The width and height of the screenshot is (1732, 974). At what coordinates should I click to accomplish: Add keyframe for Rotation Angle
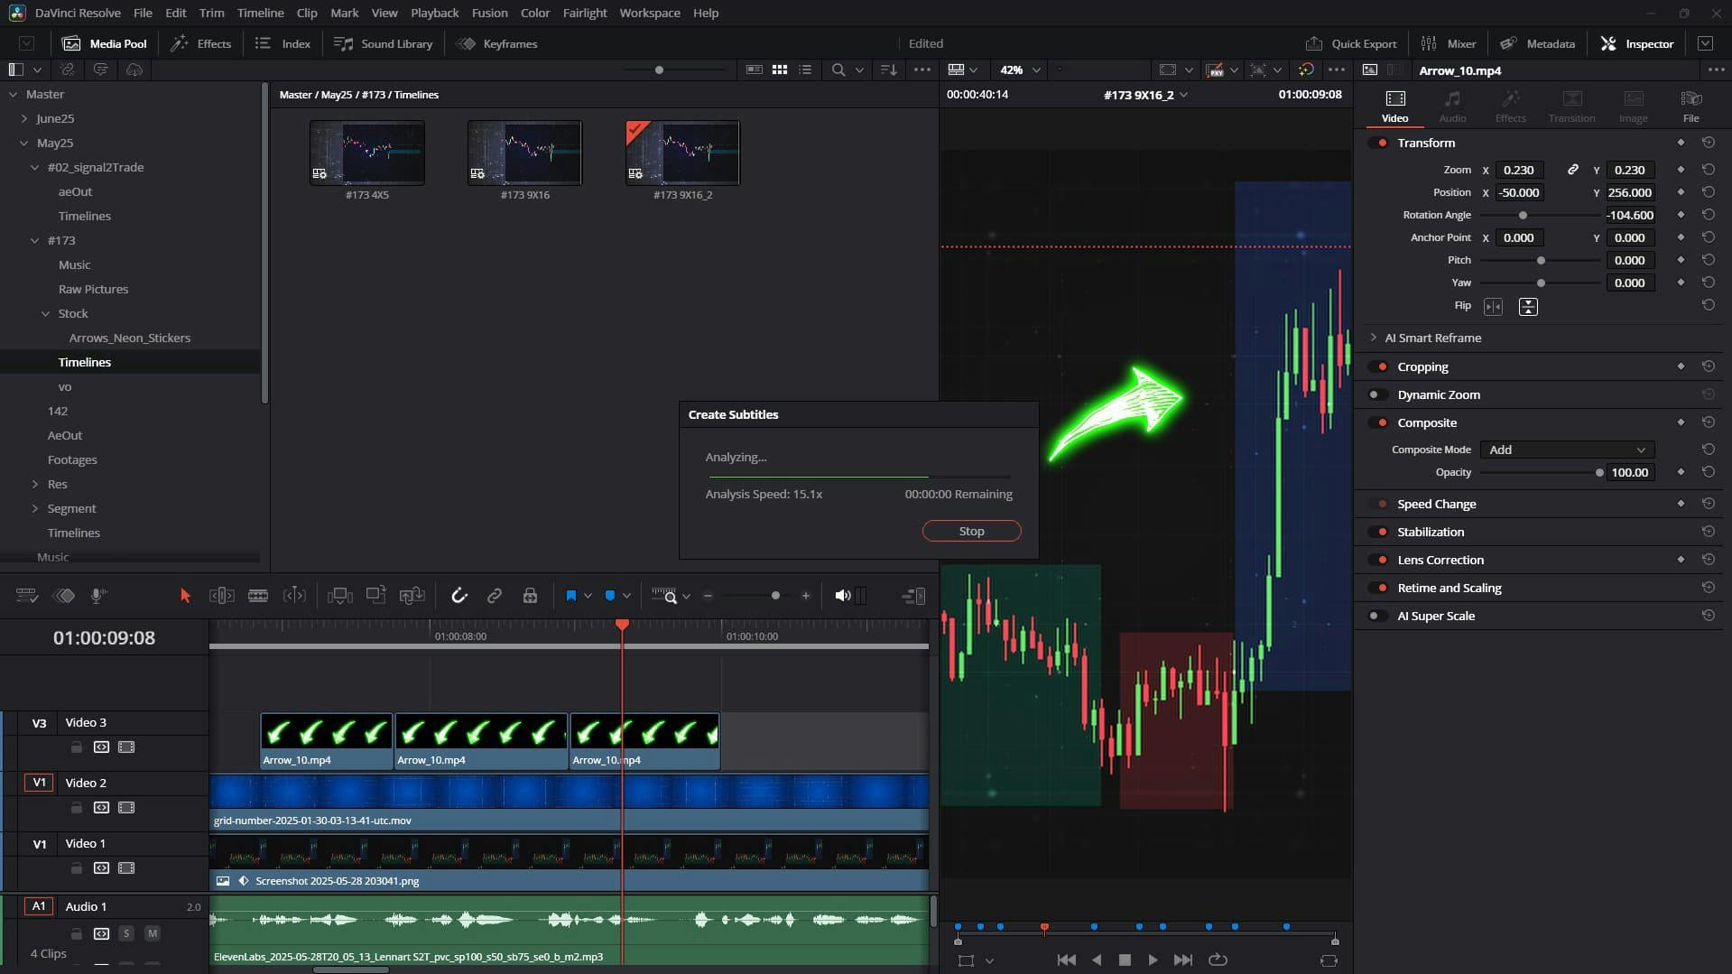[x=1681, y=215]
